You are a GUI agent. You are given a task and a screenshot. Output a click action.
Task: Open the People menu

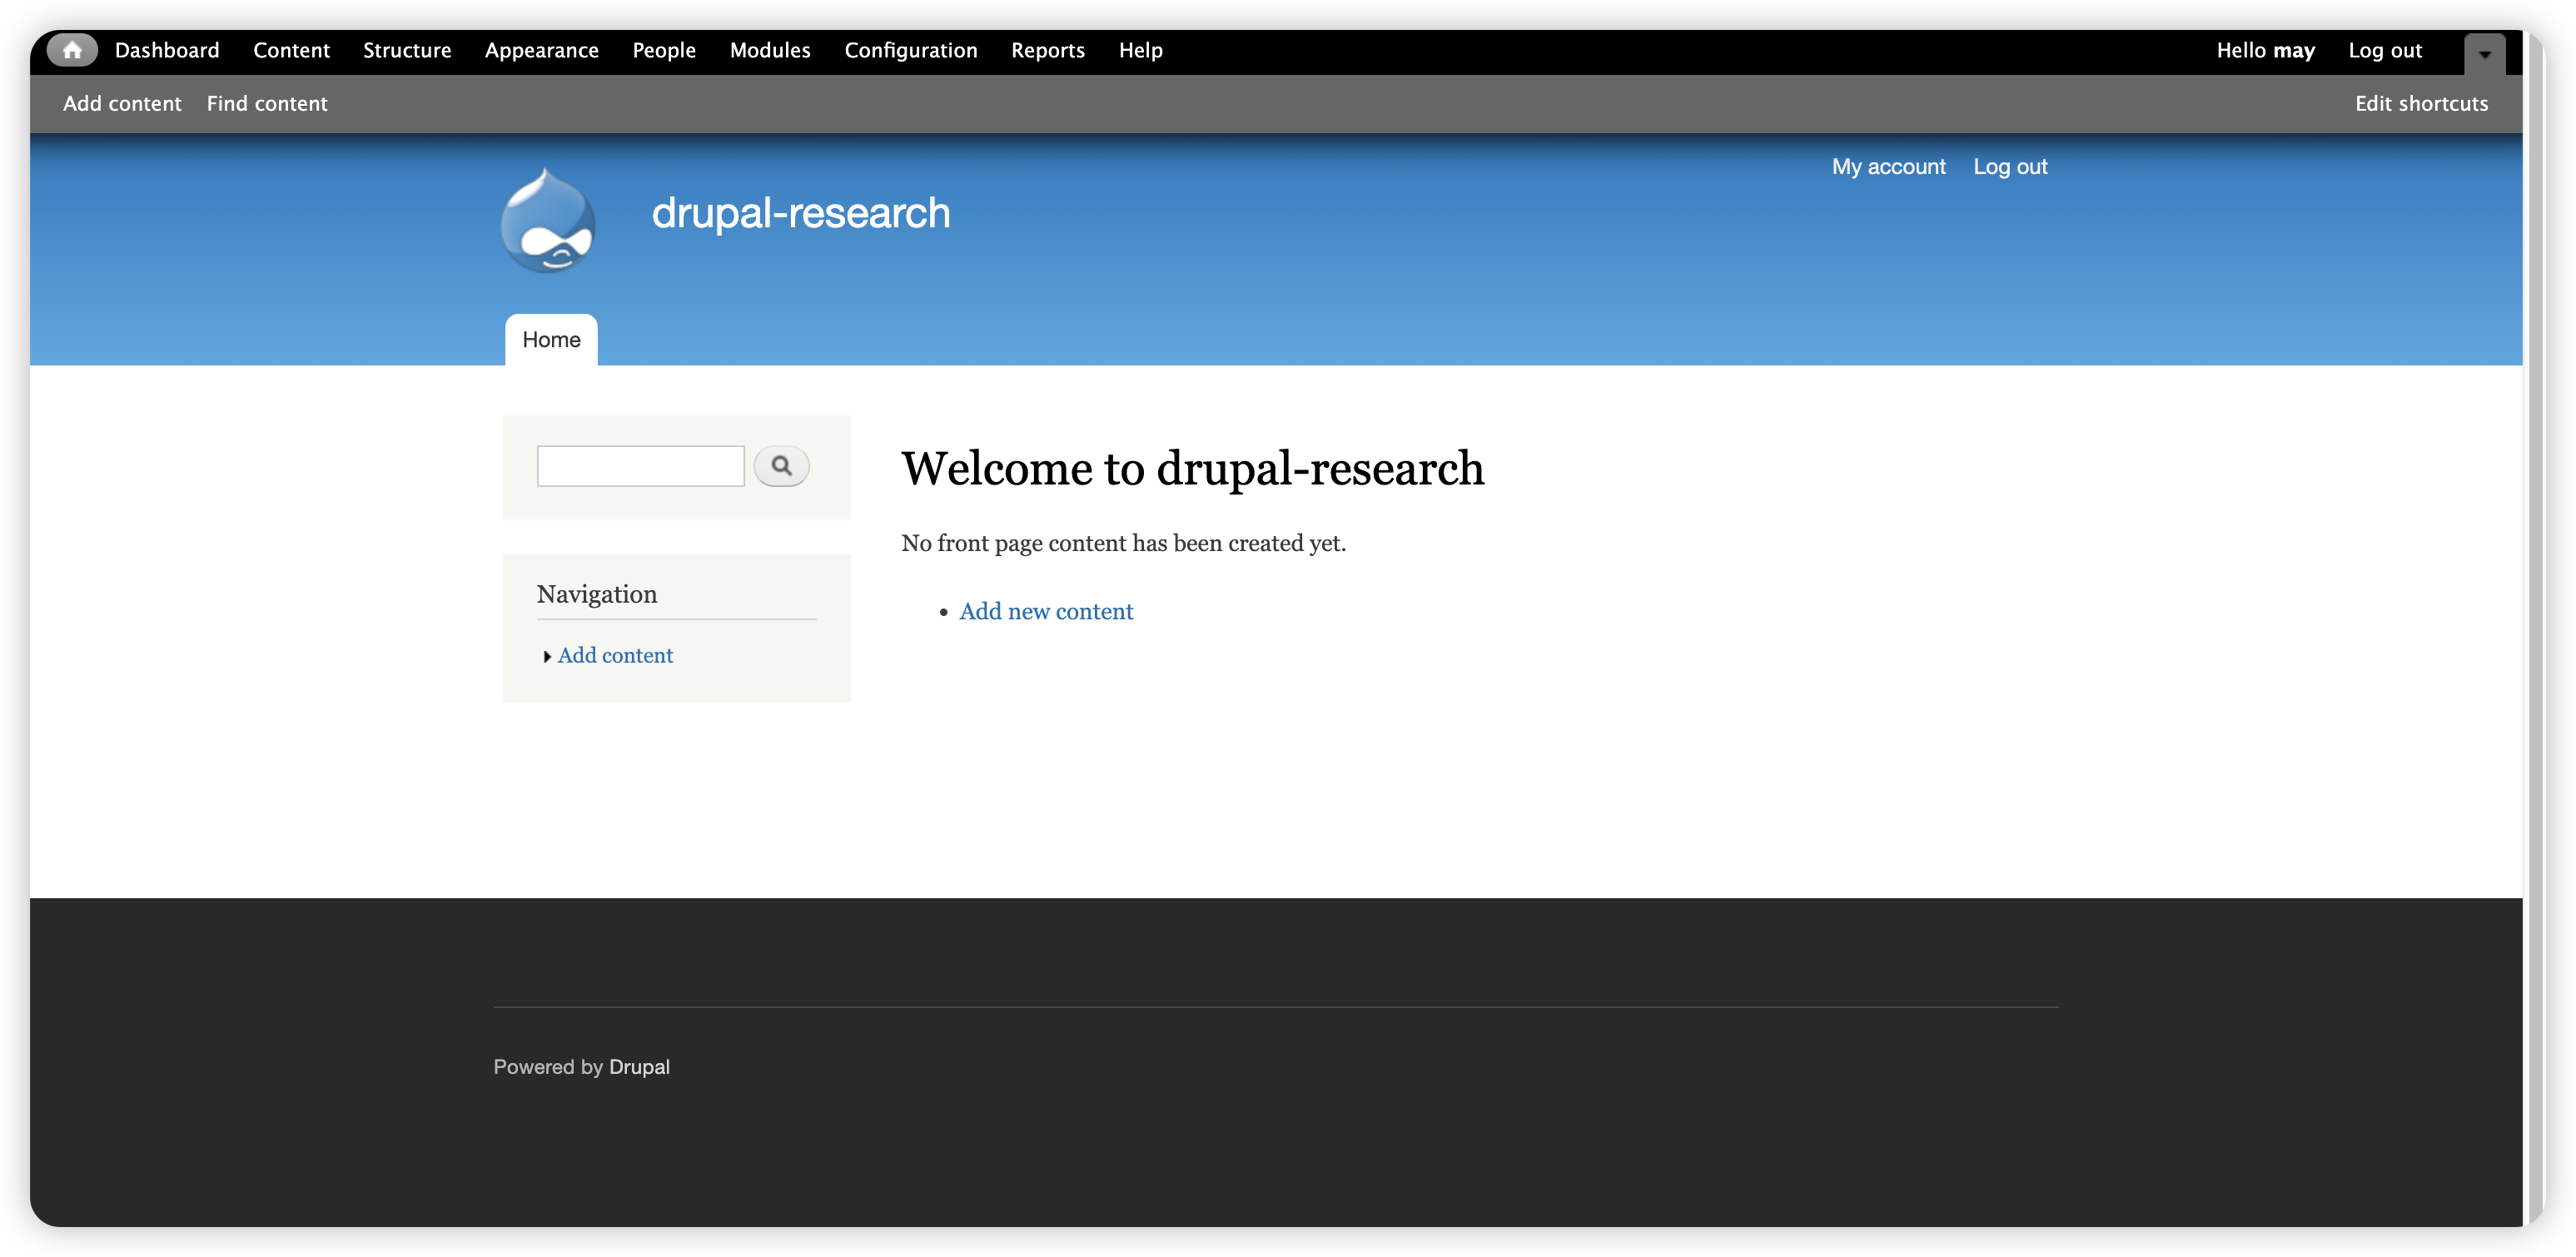pyautogui.click(x=664, y=50)
